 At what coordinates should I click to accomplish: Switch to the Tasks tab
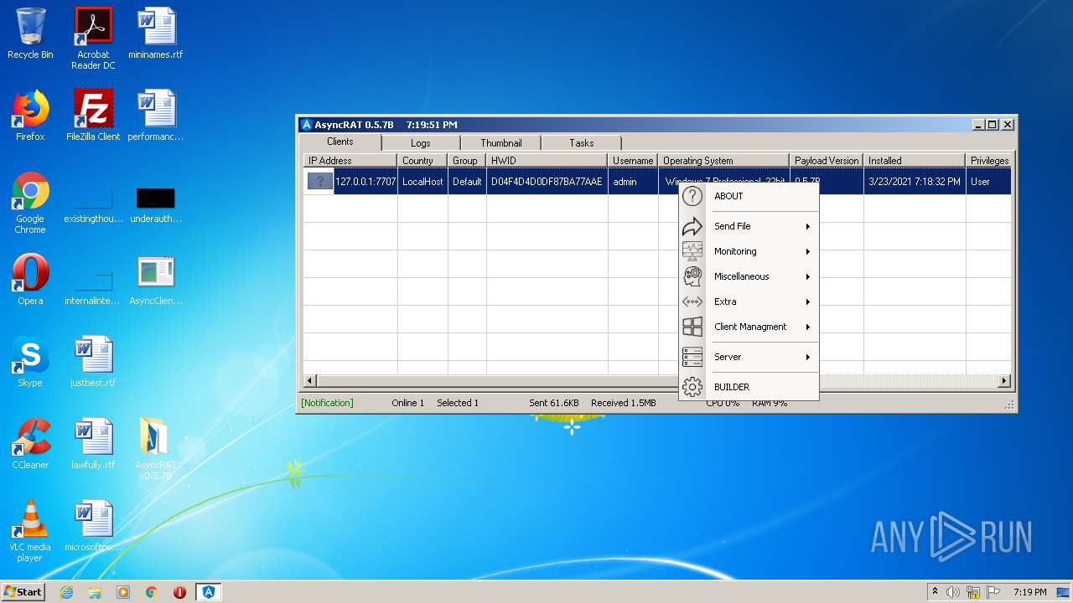click(x=582, y=143)
